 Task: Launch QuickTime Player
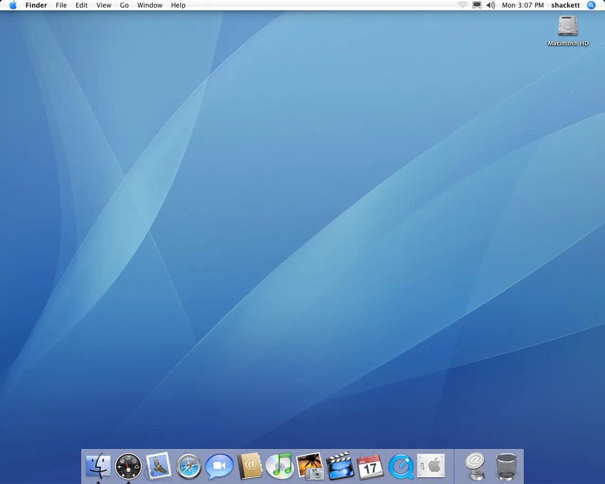(x=401, y=466)
